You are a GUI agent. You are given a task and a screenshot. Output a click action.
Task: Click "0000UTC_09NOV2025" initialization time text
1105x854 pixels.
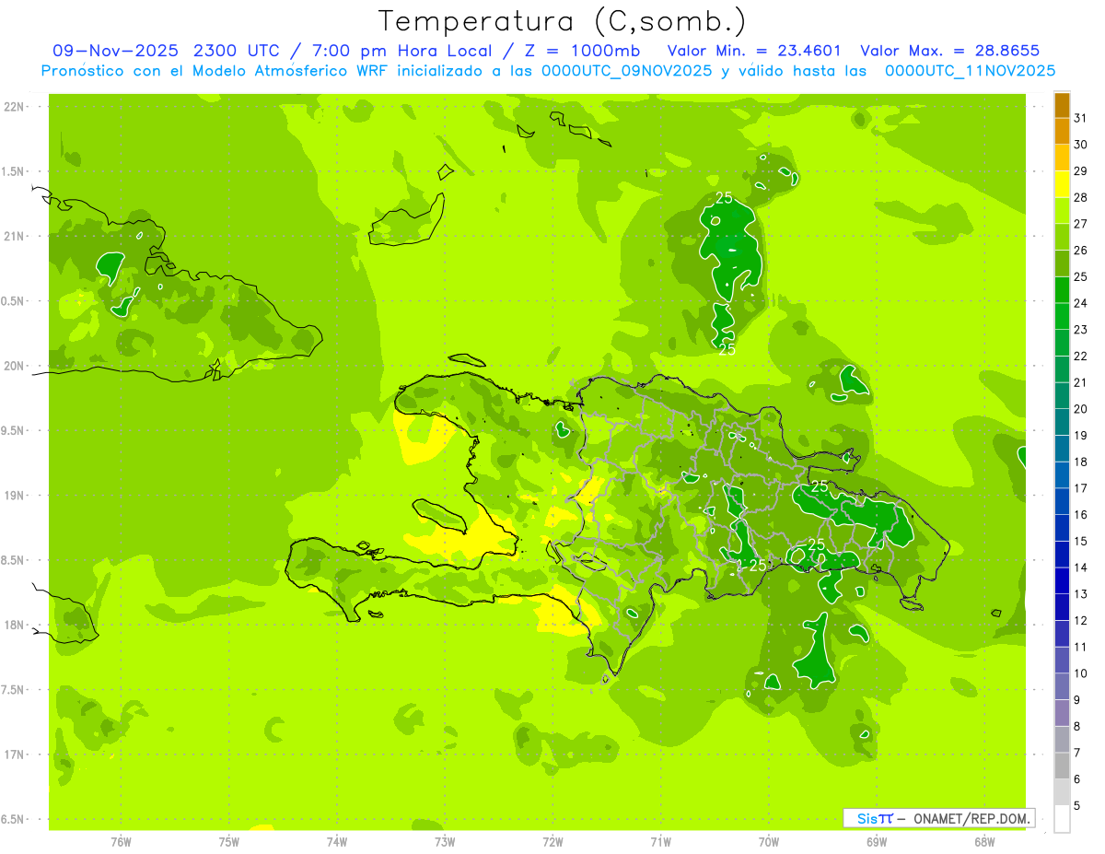click(x=627, y=71)
